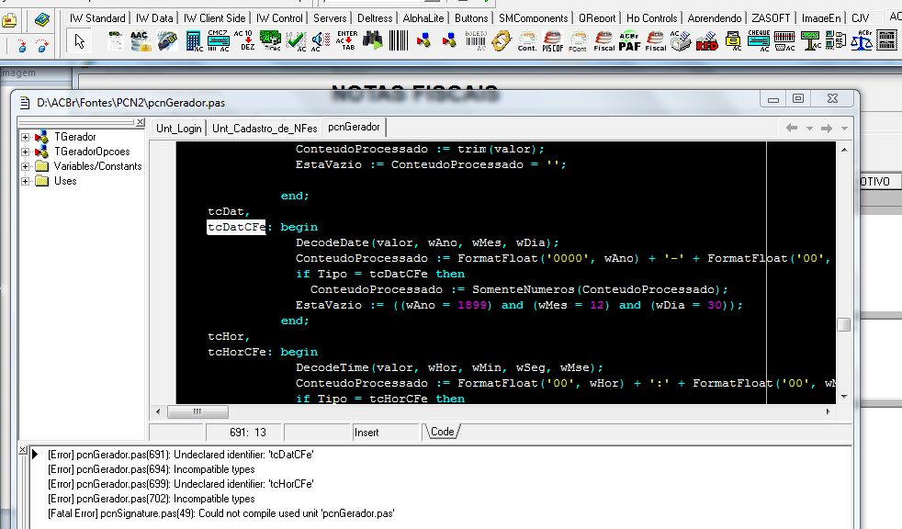The width and height of the screenshot is (902, 529).
Task: Choose the barcode reader AC component
Action: pyautogui.click(x=784, y=41)
